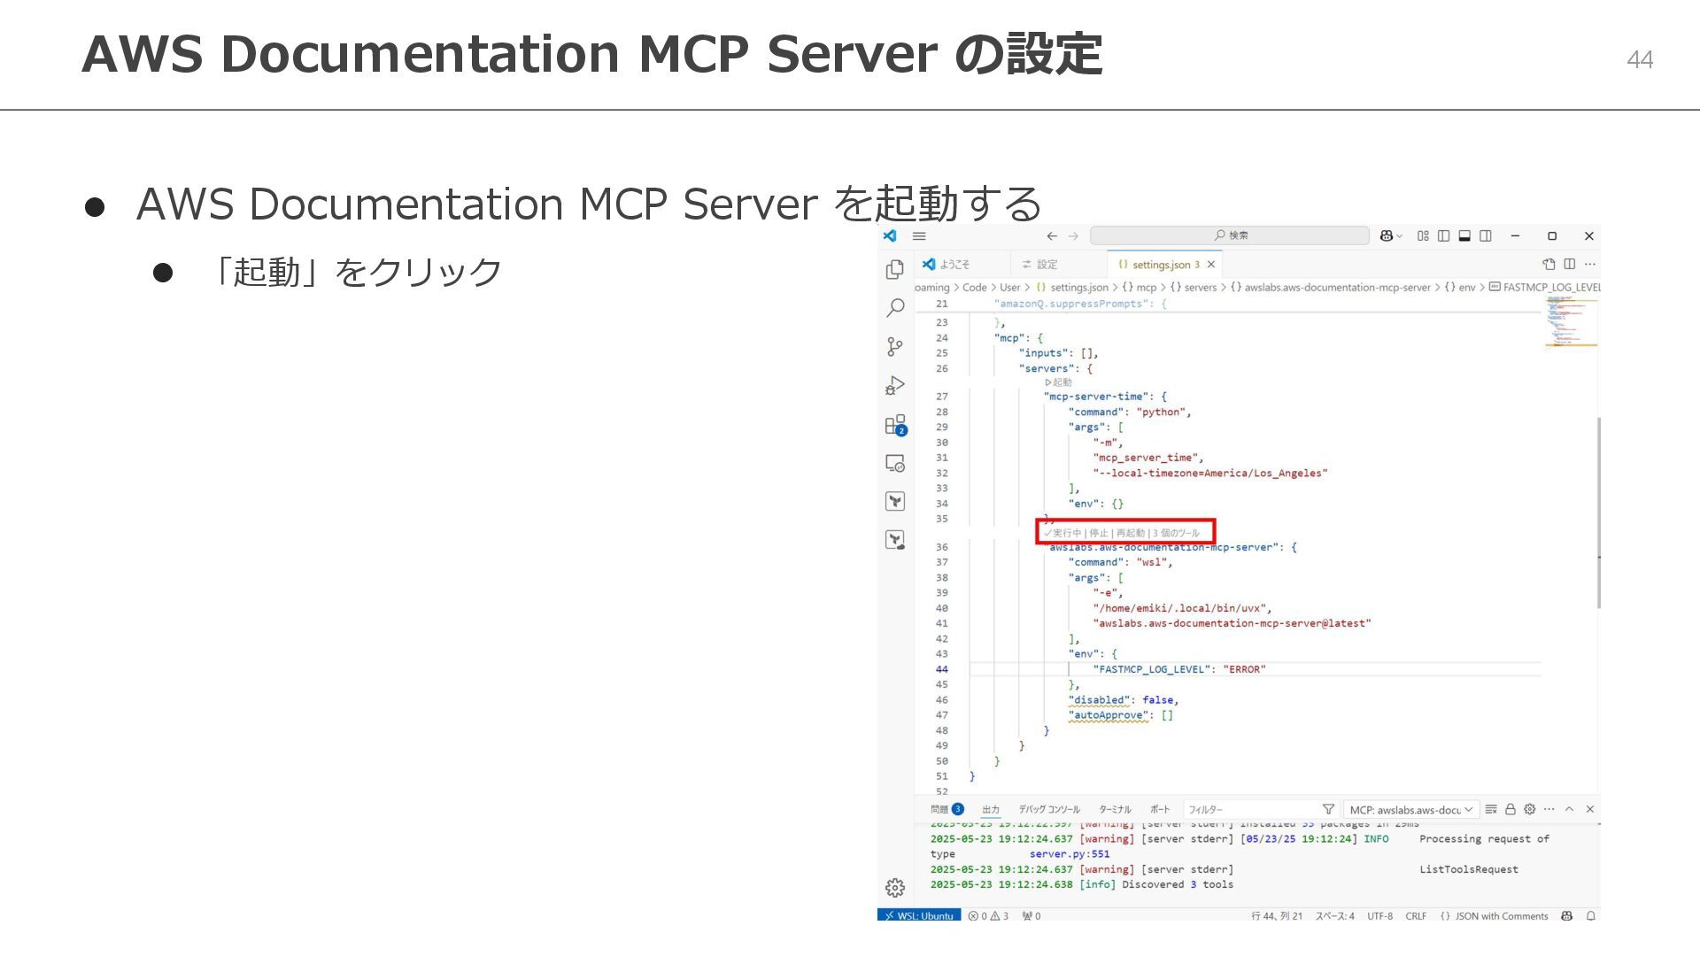This screenshot has height=956, width=1700.
Task: Click the 再起動 code lens link
Action: pyautogui.click(x=1130, y=533)
